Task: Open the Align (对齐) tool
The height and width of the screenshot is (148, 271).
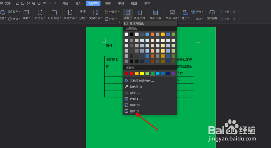Action: pos(185,15)
